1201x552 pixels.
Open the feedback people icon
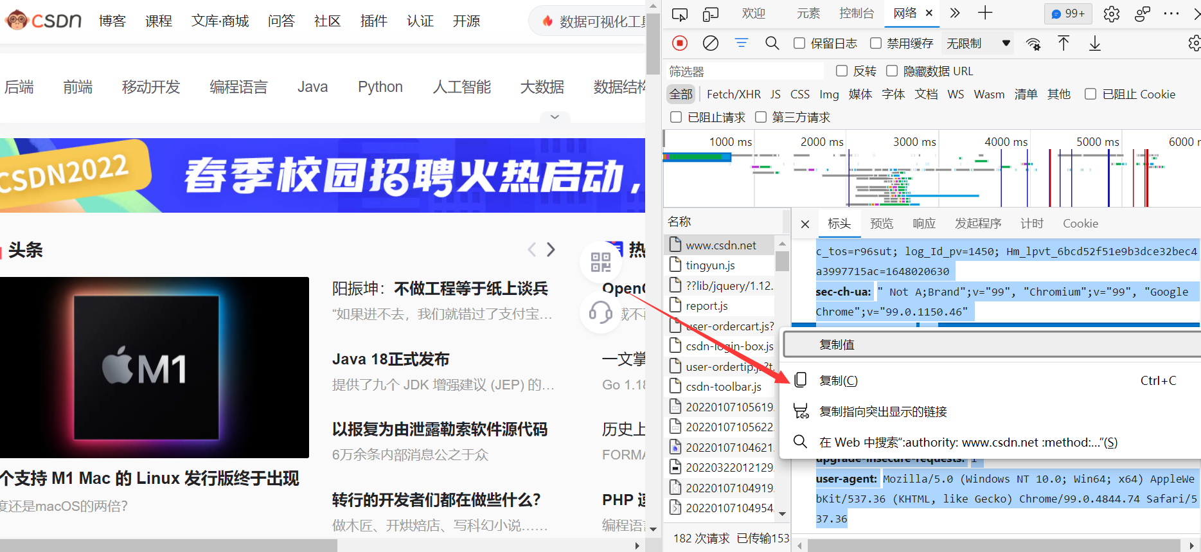click(1143, 13)
